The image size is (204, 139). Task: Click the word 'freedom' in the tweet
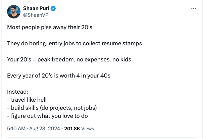[63, 59]
